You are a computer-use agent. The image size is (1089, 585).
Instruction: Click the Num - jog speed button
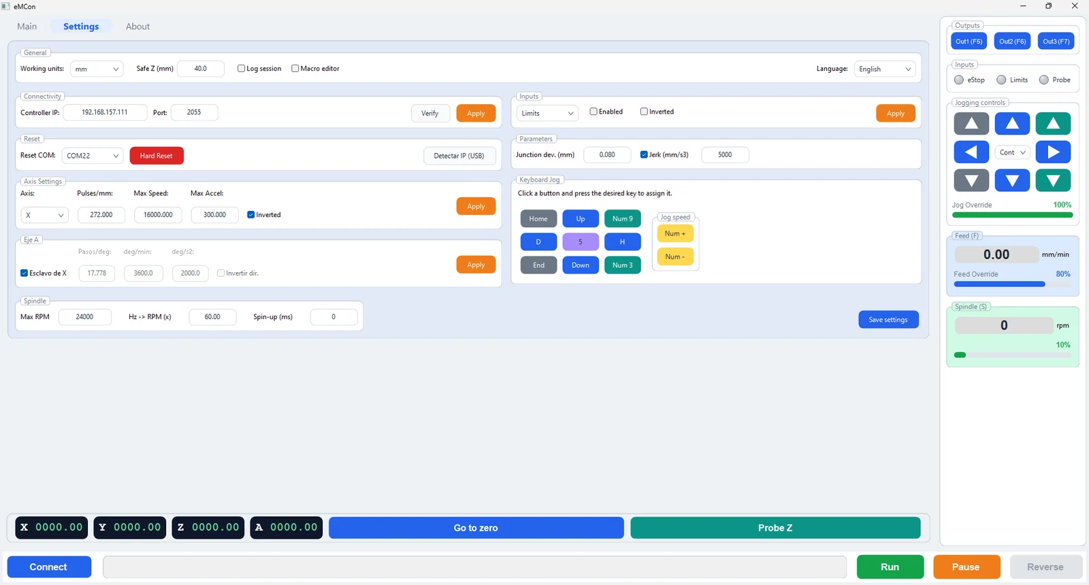675,256
